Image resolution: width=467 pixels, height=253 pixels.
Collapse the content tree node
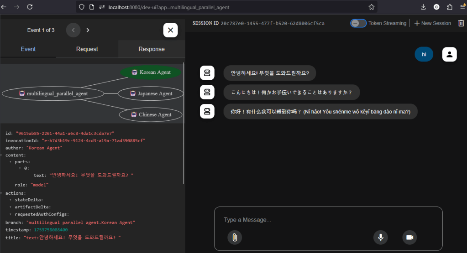(x=1, y=155)
